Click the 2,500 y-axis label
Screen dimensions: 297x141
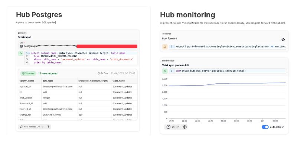(164, 86)
